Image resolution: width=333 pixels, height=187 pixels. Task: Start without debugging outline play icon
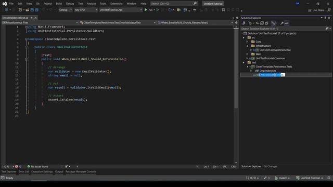point(158,10)
